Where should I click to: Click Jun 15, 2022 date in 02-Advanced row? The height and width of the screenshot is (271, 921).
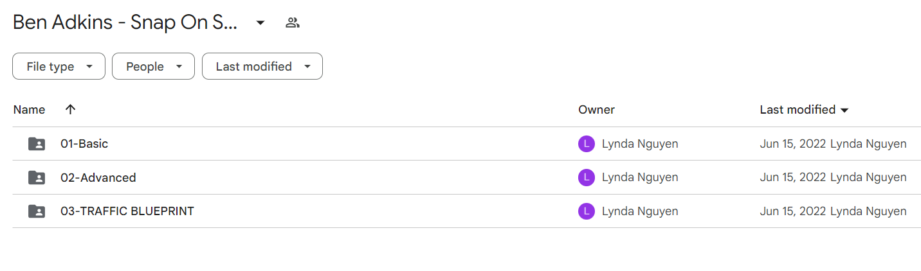pyautogui.click(x=793, y=177)
